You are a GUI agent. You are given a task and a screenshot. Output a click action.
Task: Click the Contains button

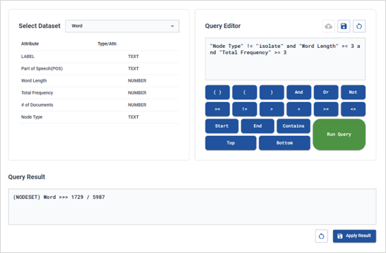click(x=293, y=126)
